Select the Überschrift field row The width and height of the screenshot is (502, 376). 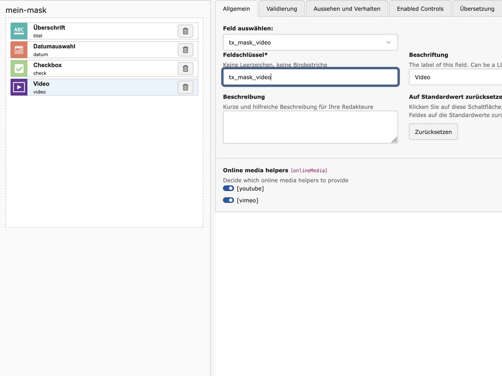(105, 31)
